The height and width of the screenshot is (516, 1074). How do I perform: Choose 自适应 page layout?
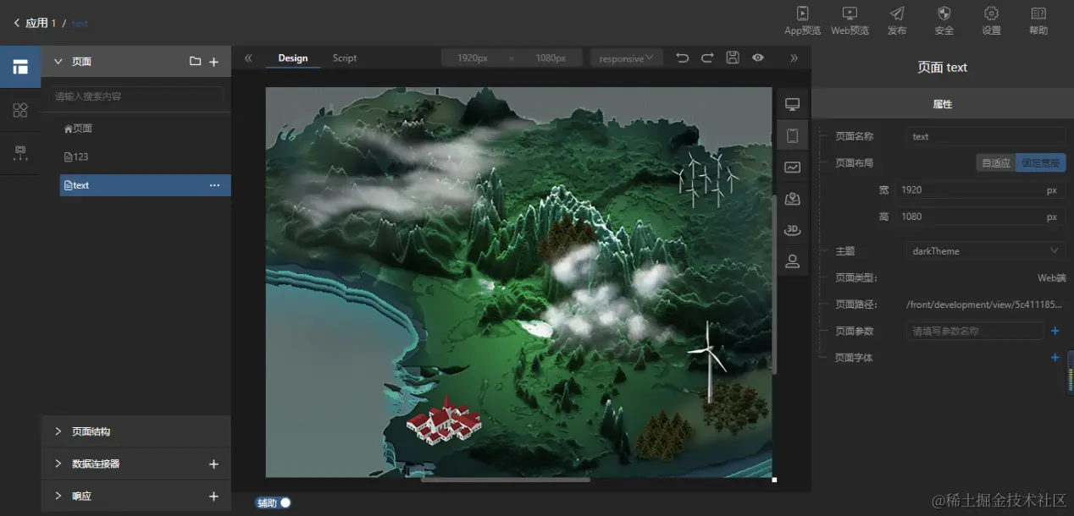point(996,163)
